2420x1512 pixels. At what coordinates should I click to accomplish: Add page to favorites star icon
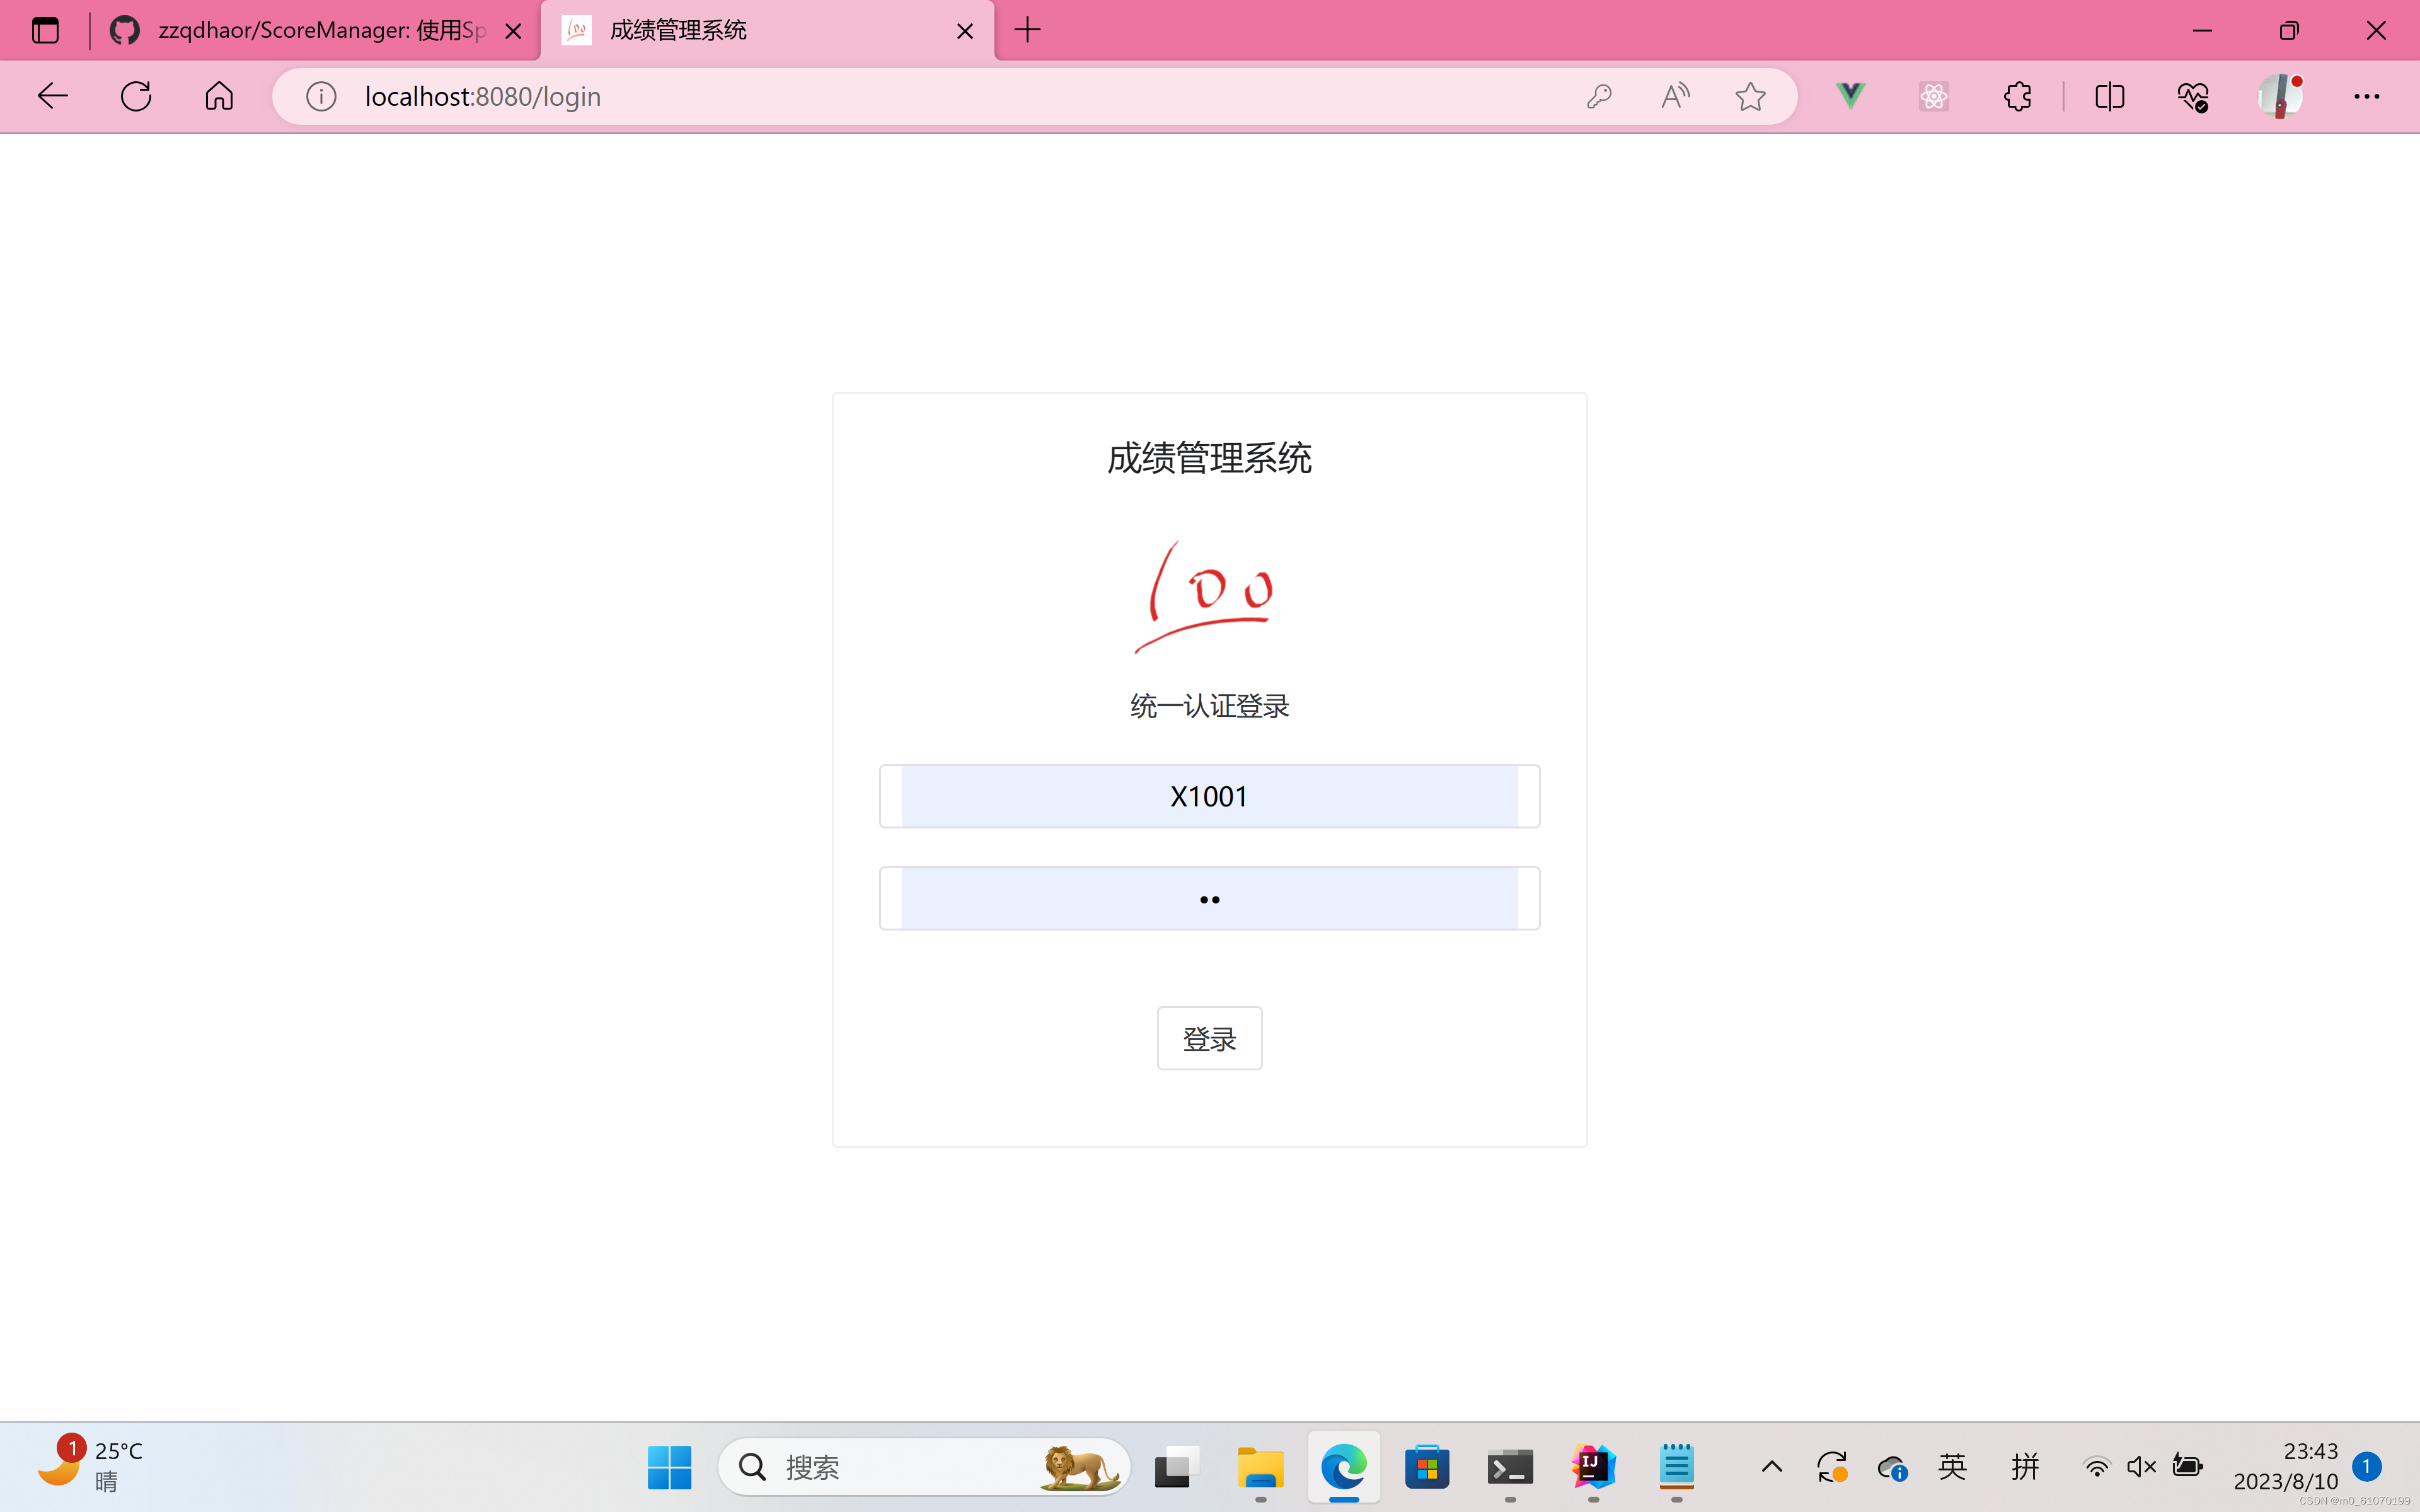point(1750,96)
